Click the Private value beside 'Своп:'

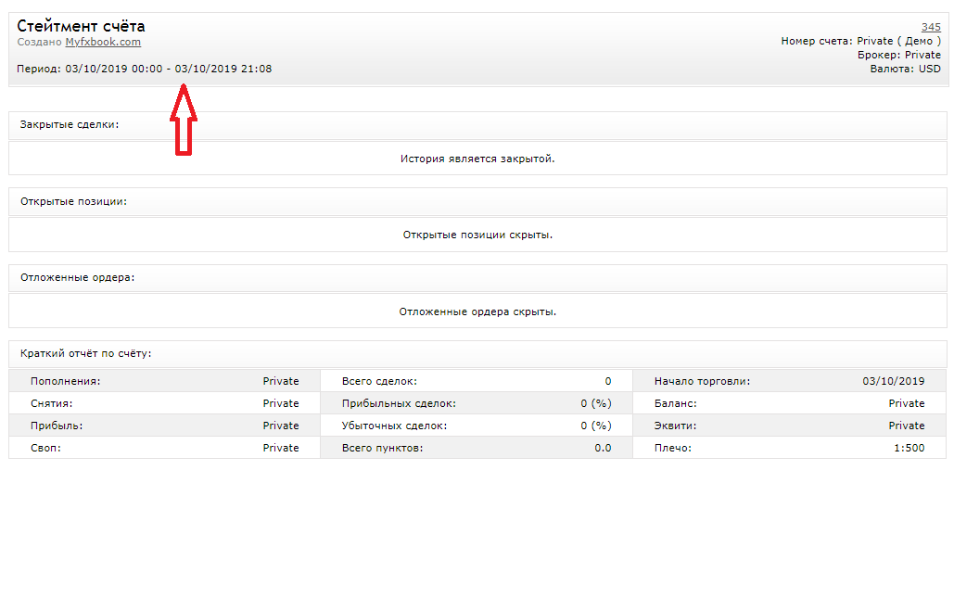pos(281,448)
